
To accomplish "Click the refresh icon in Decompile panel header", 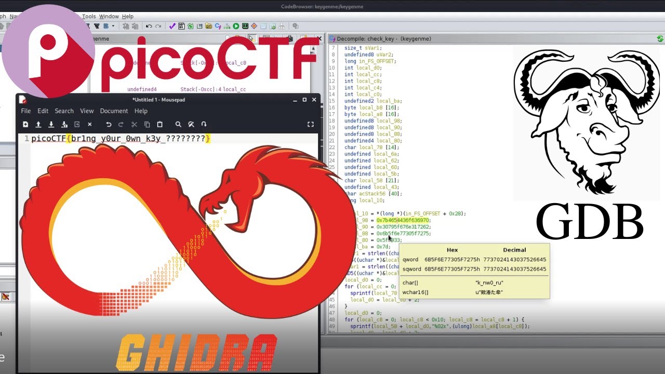I will [660, 38].
